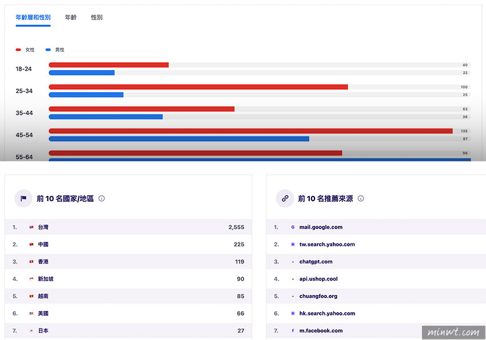Select the 越南 country name
Viewport: 486px width, 340px height.
[x=43, y=296]
